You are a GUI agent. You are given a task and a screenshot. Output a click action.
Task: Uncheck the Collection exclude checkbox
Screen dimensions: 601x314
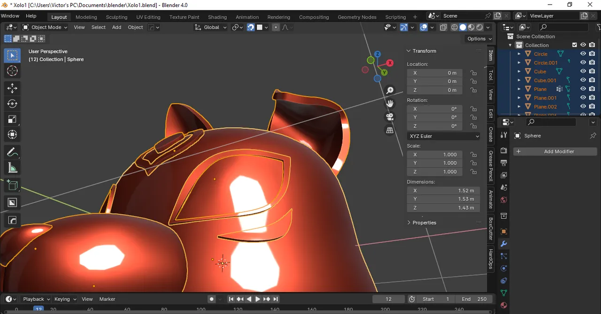click(x=574, y=45)
